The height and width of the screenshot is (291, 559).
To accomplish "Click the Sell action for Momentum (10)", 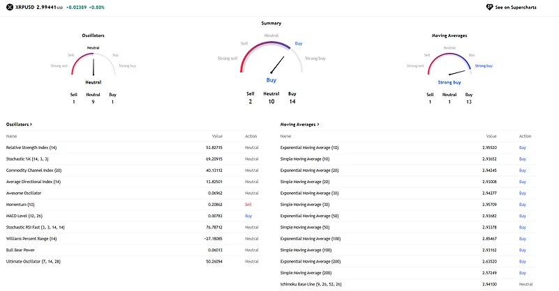I will [x=248, y=205].
